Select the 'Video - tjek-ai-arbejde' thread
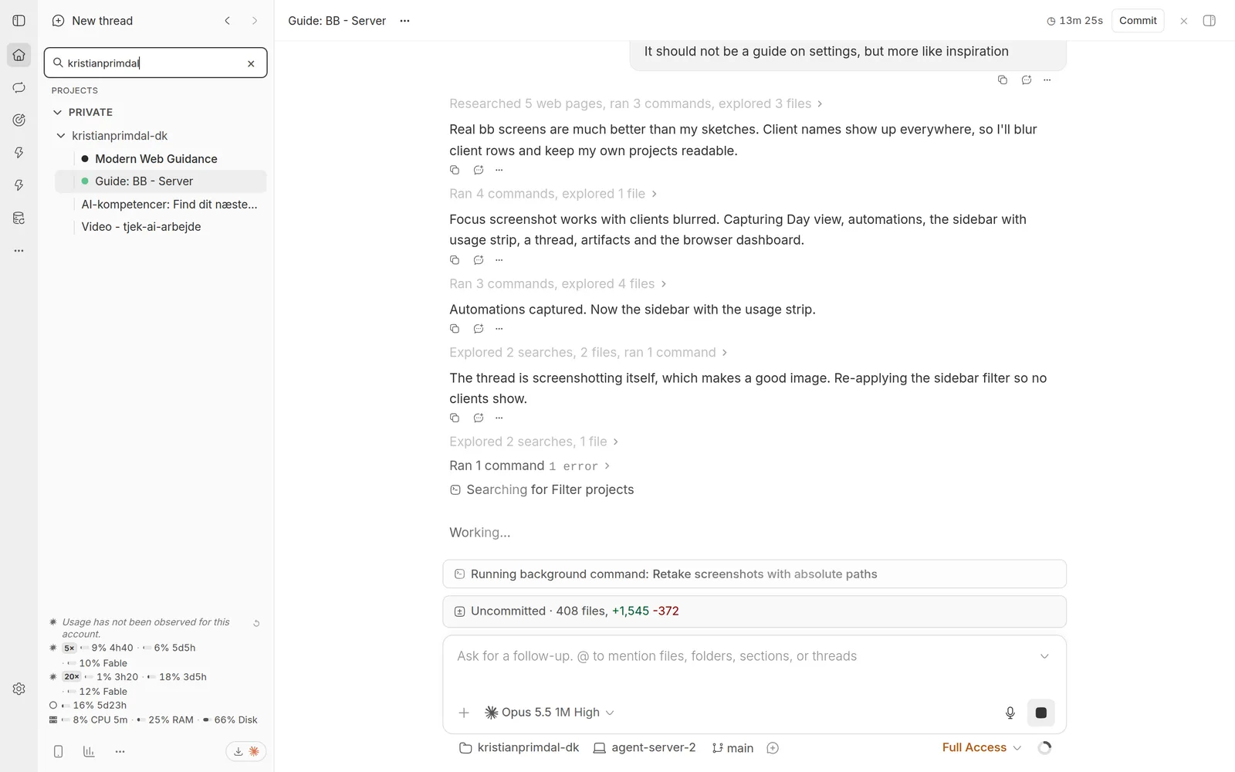Image resolution: width=1235 pixels, height=772 pixels. click(x=161, y=227)
